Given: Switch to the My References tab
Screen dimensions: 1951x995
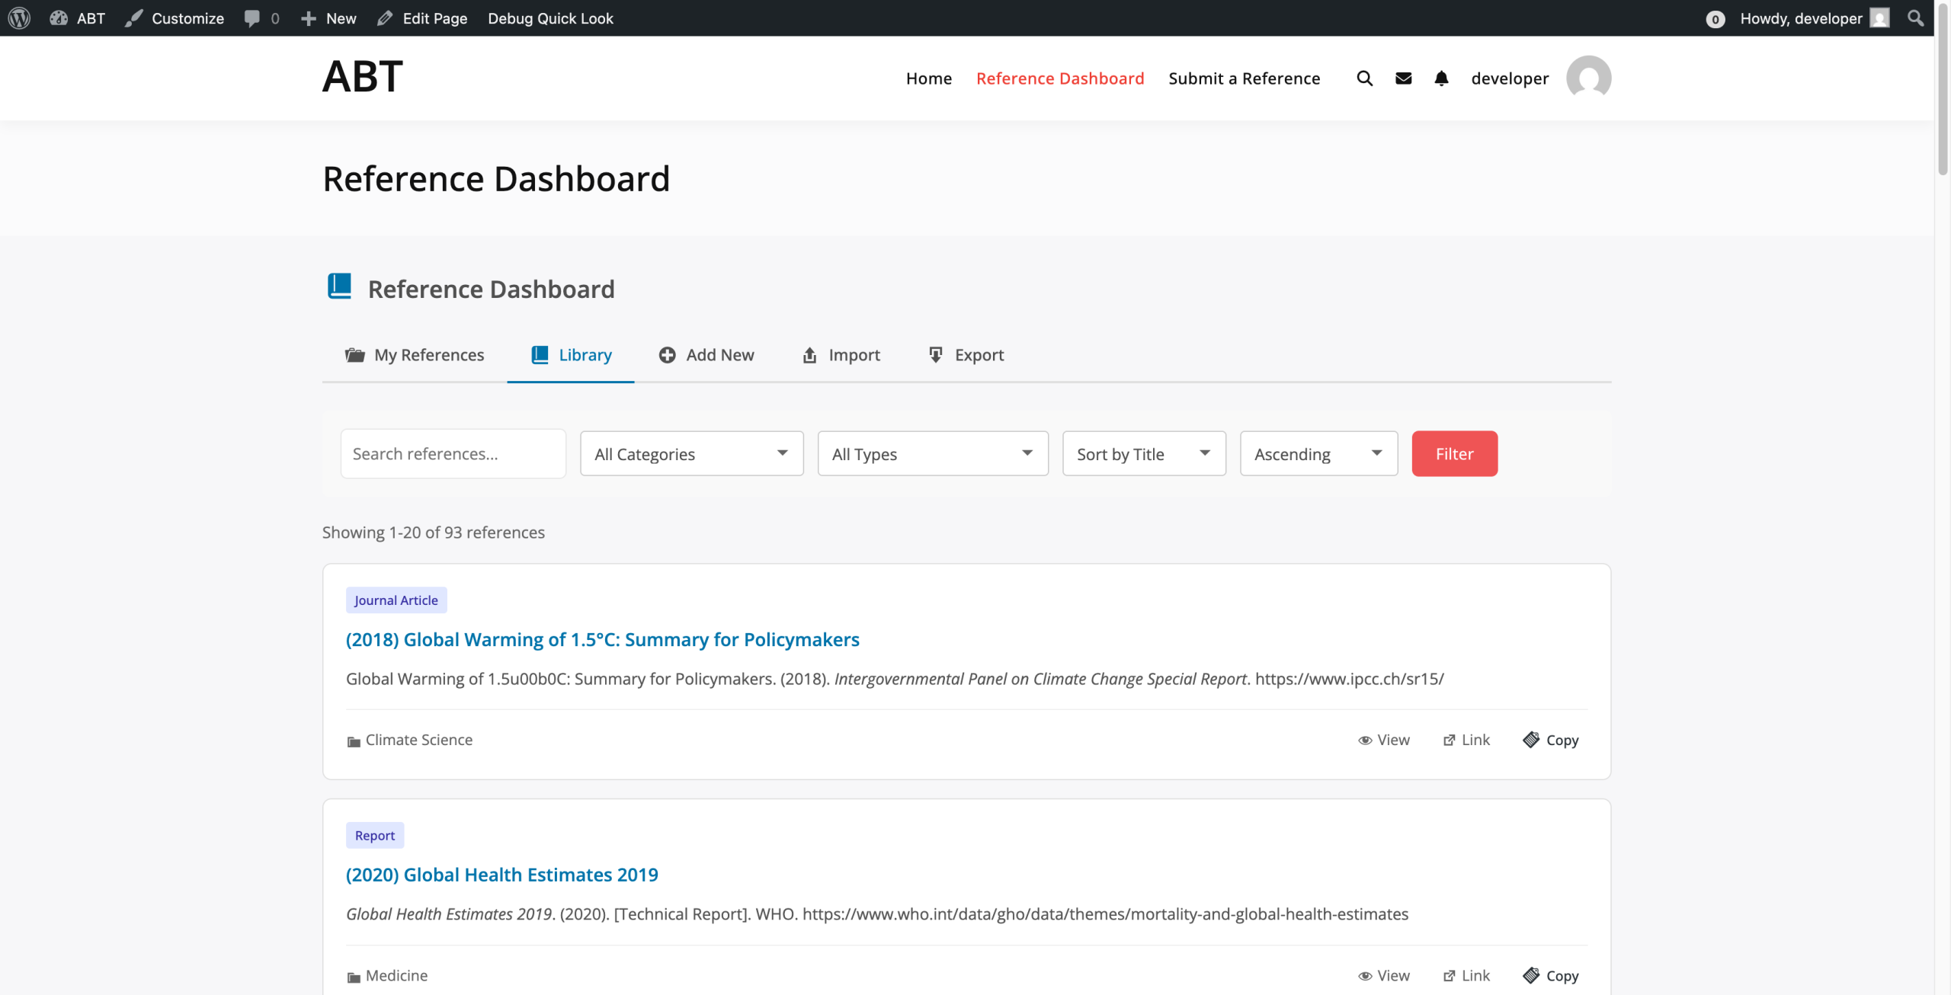Looking at the screenshot, I should click(415, 355).
